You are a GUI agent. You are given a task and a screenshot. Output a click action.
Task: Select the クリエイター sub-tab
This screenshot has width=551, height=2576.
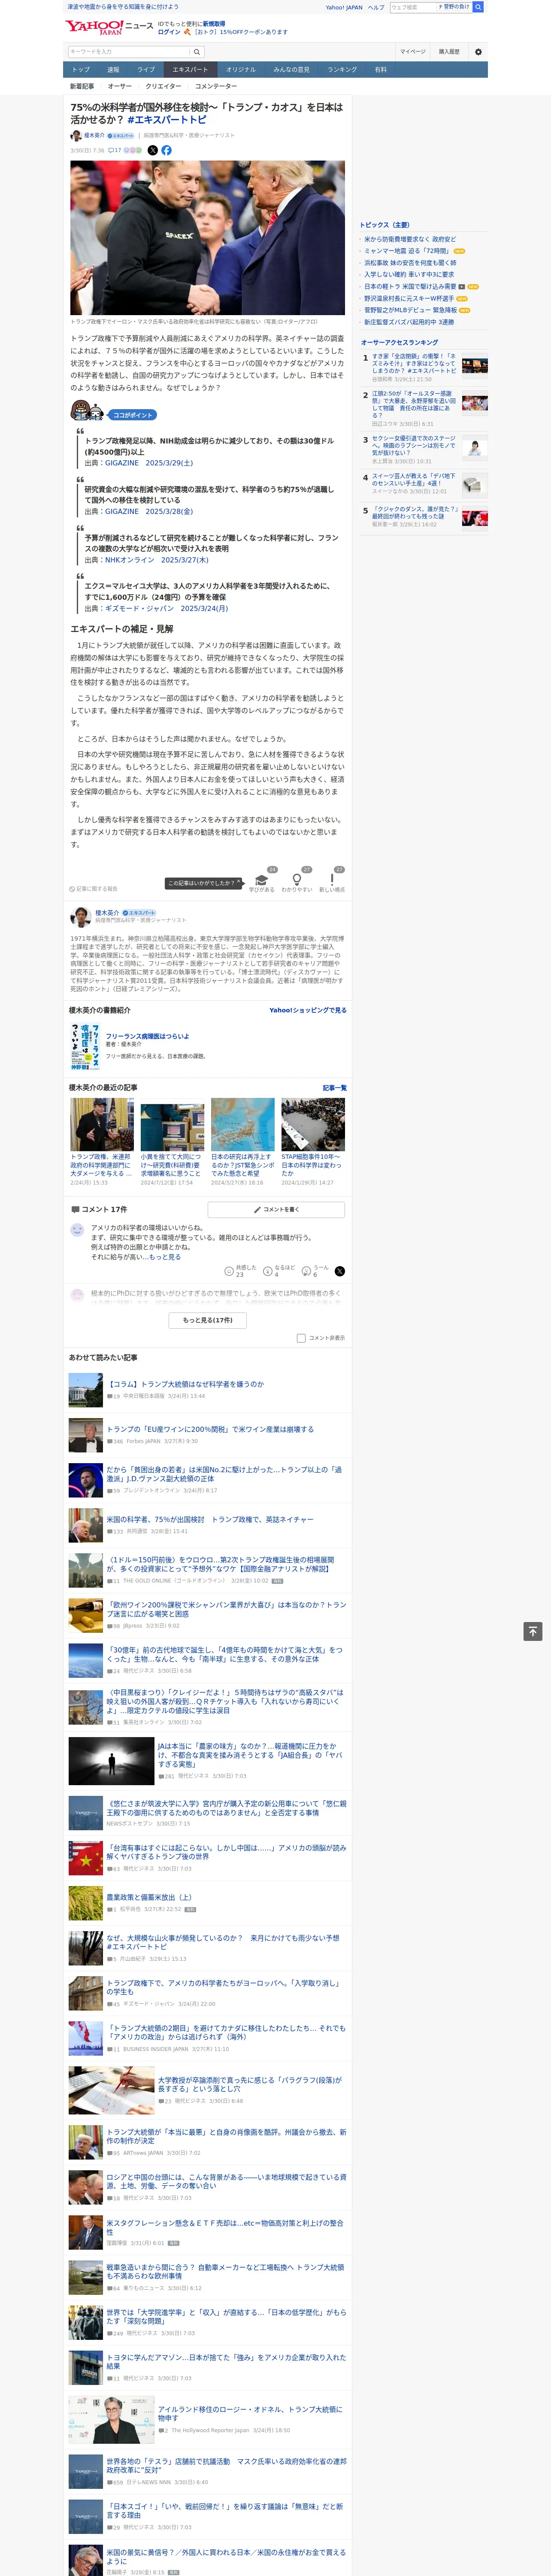coord(163,86)
